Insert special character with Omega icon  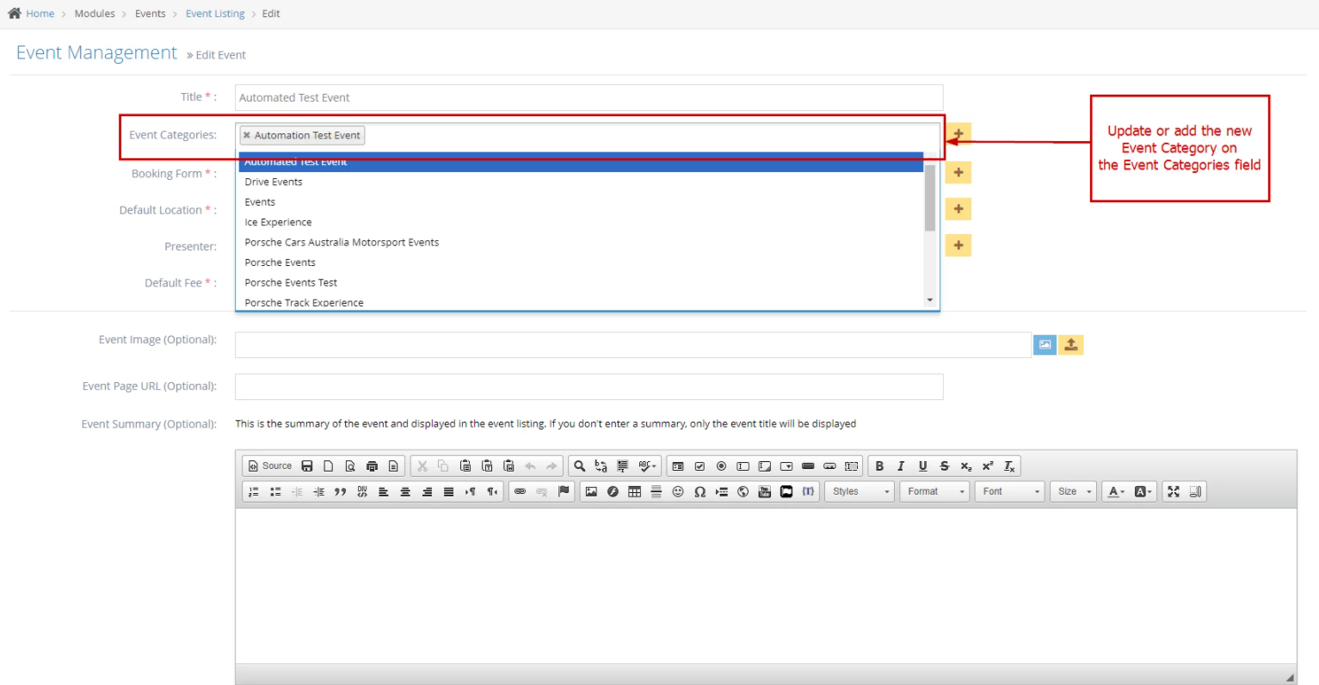tap(700, 492)
